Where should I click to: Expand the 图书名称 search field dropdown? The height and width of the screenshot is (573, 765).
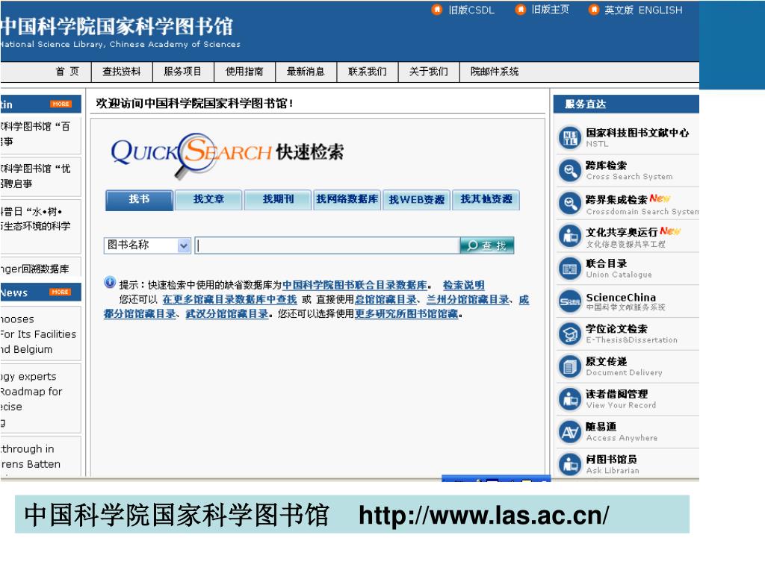click(x=184, y=245)
